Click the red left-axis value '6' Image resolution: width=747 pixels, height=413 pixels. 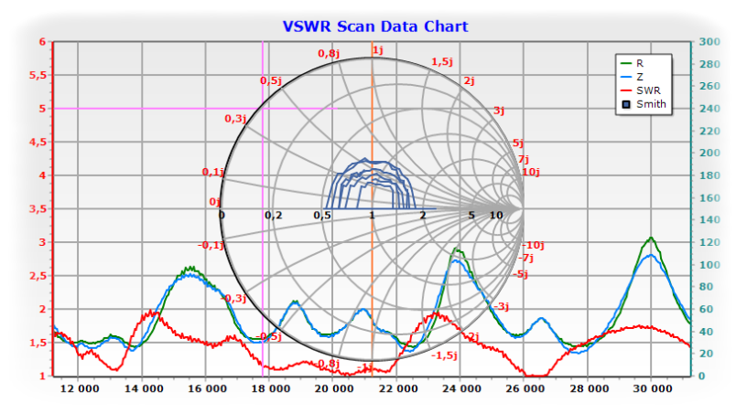[43, 42]
